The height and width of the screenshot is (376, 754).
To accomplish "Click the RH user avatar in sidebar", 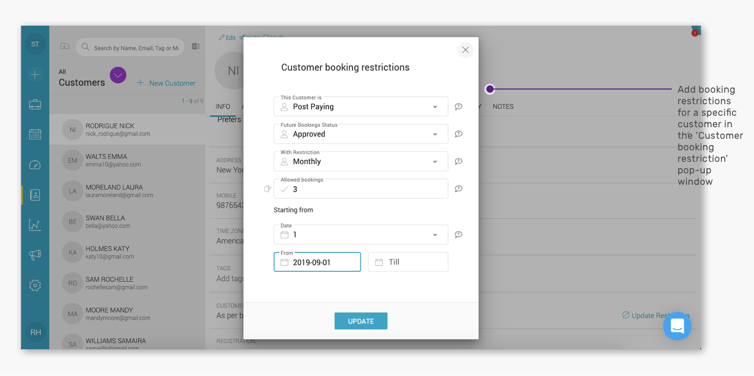I will coord(35,333).
